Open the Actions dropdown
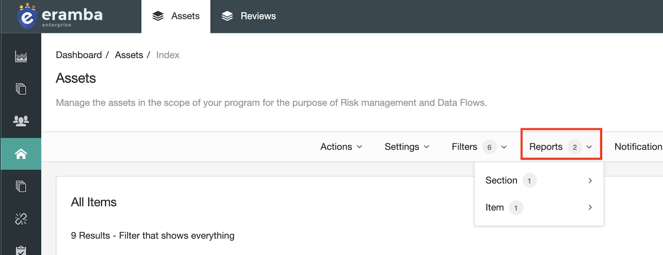The image size is (663, 255). pyautogui.click(x=341, y=147)
